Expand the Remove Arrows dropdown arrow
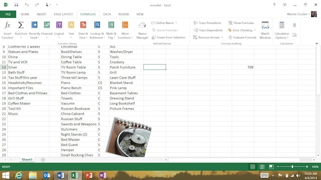 click(x=222, y=37)
